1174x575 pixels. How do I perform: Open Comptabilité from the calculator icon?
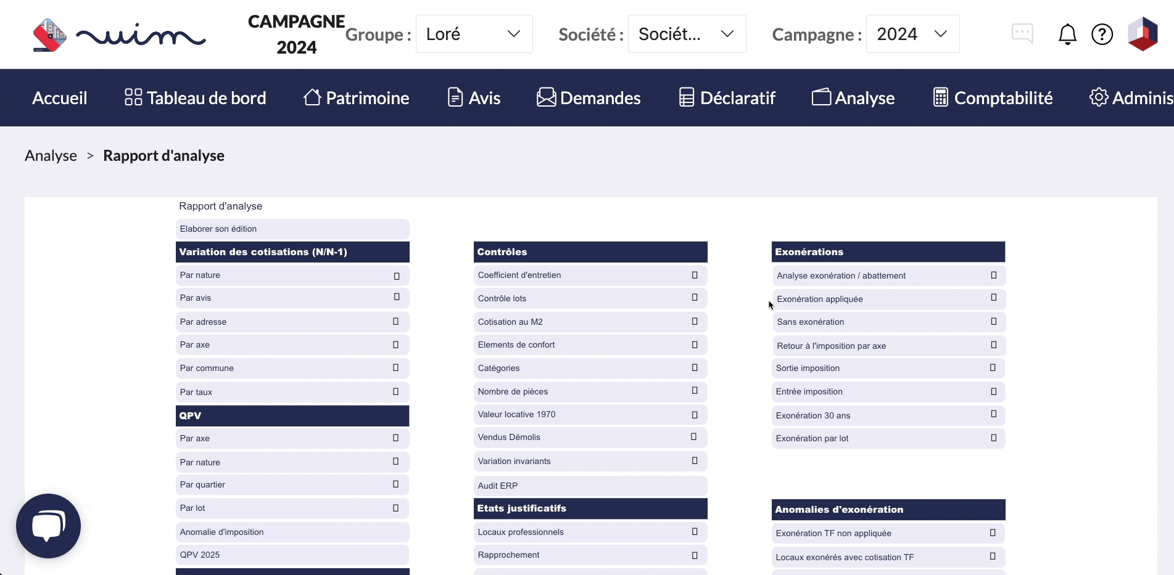click(940, 97)
